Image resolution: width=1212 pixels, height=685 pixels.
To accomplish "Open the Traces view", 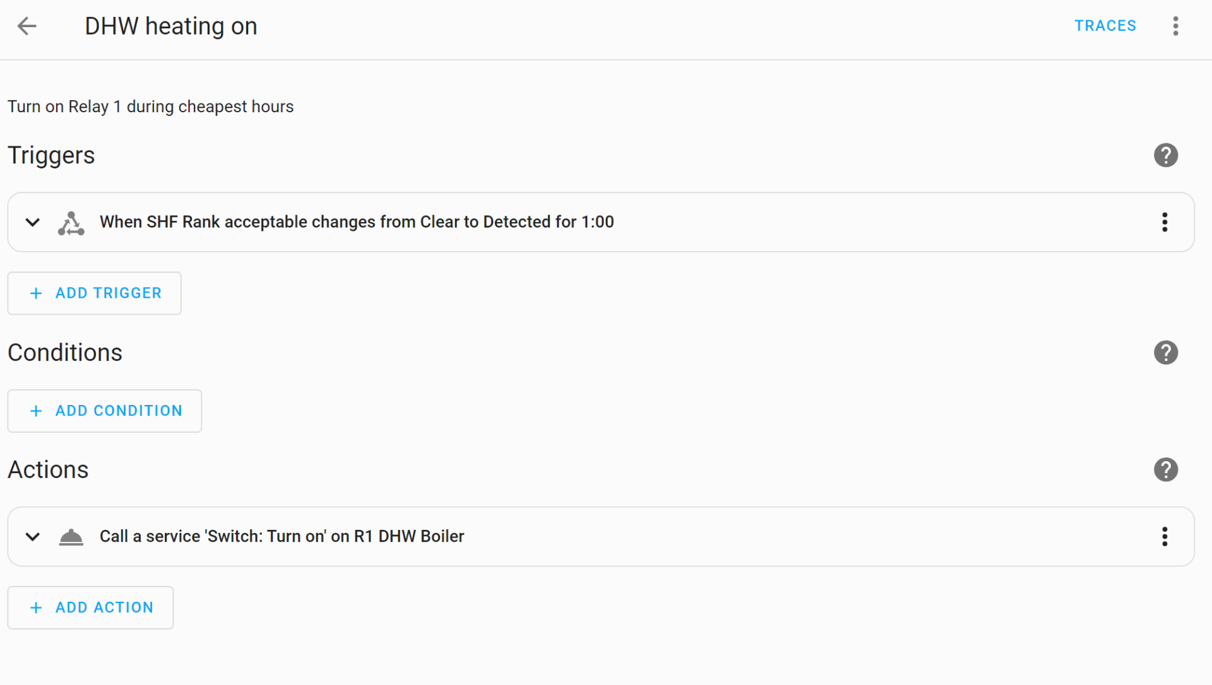I will [1105, 26].
